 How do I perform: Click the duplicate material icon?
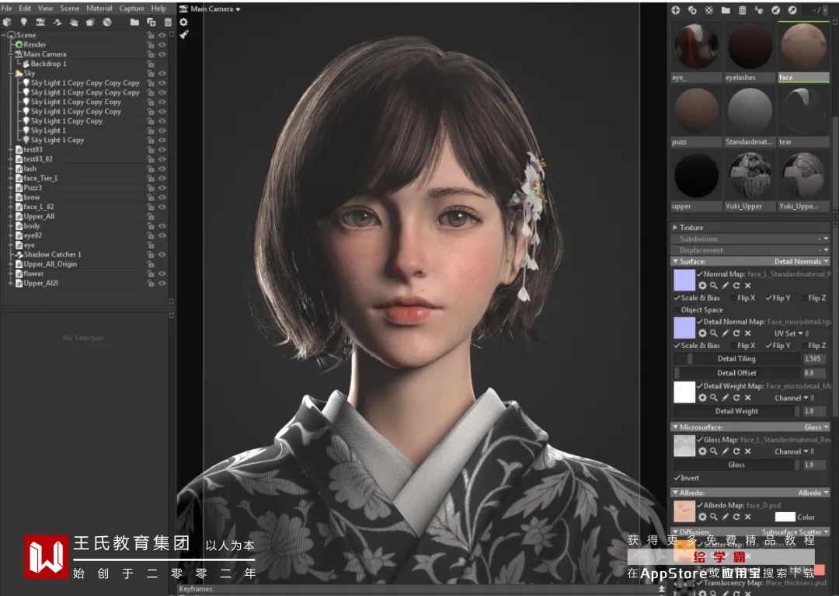pos(692,10)
